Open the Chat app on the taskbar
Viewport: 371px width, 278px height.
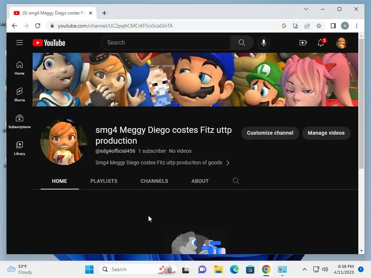pos(202,269)
